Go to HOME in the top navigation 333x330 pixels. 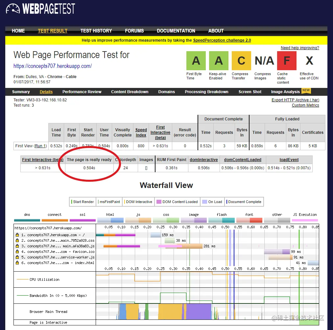pos(18,31)
